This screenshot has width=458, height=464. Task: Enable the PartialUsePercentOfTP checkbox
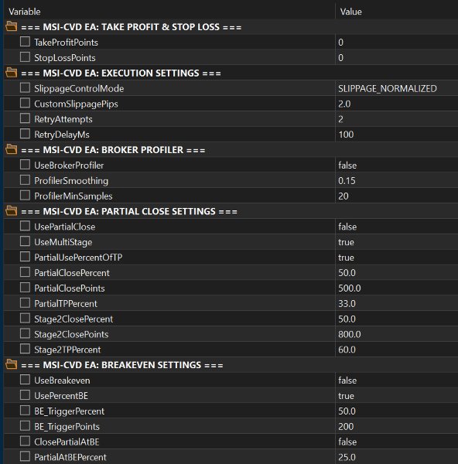click(25, 258)
